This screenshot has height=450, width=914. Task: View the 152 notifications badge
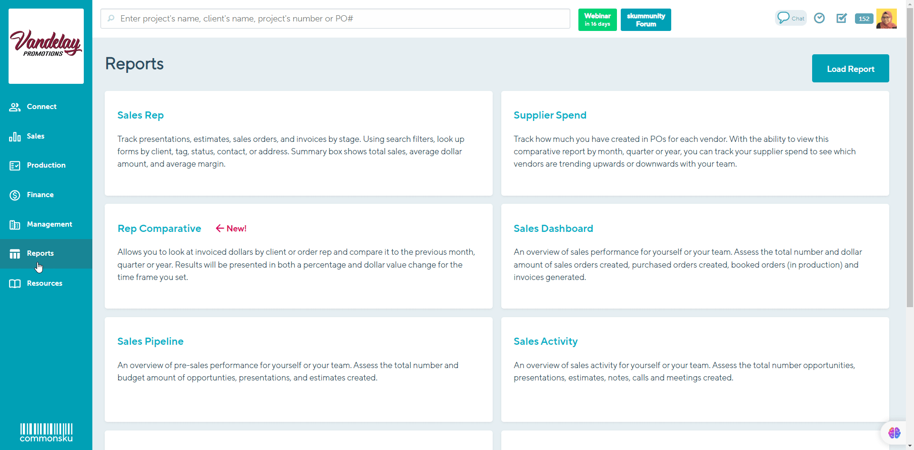coord(864,19)
